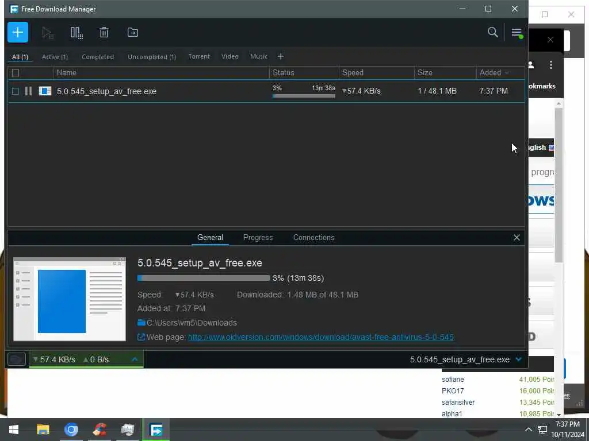The height and width of the screenshot is (441, 589).
Task: Close the browser tab with the X behind FDM
Action: pyautogui.click(x=550, y=40)
